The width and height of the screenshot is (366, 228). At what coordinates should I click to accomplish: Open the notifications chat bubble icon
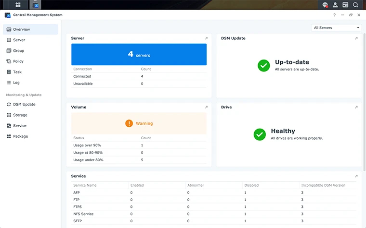click(325, 5)
